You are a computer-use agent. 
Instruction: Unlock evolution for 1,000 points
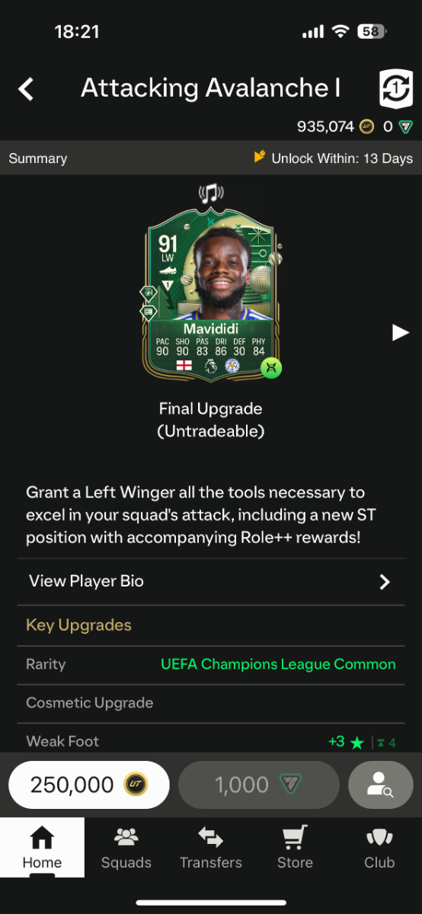(x=259, y=785)
